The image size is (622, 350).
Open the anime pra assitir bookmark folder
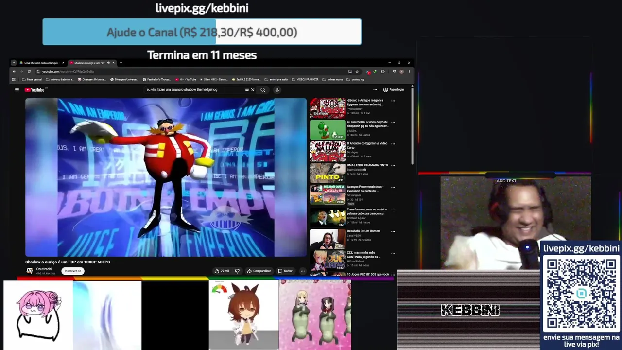(276, 79)
